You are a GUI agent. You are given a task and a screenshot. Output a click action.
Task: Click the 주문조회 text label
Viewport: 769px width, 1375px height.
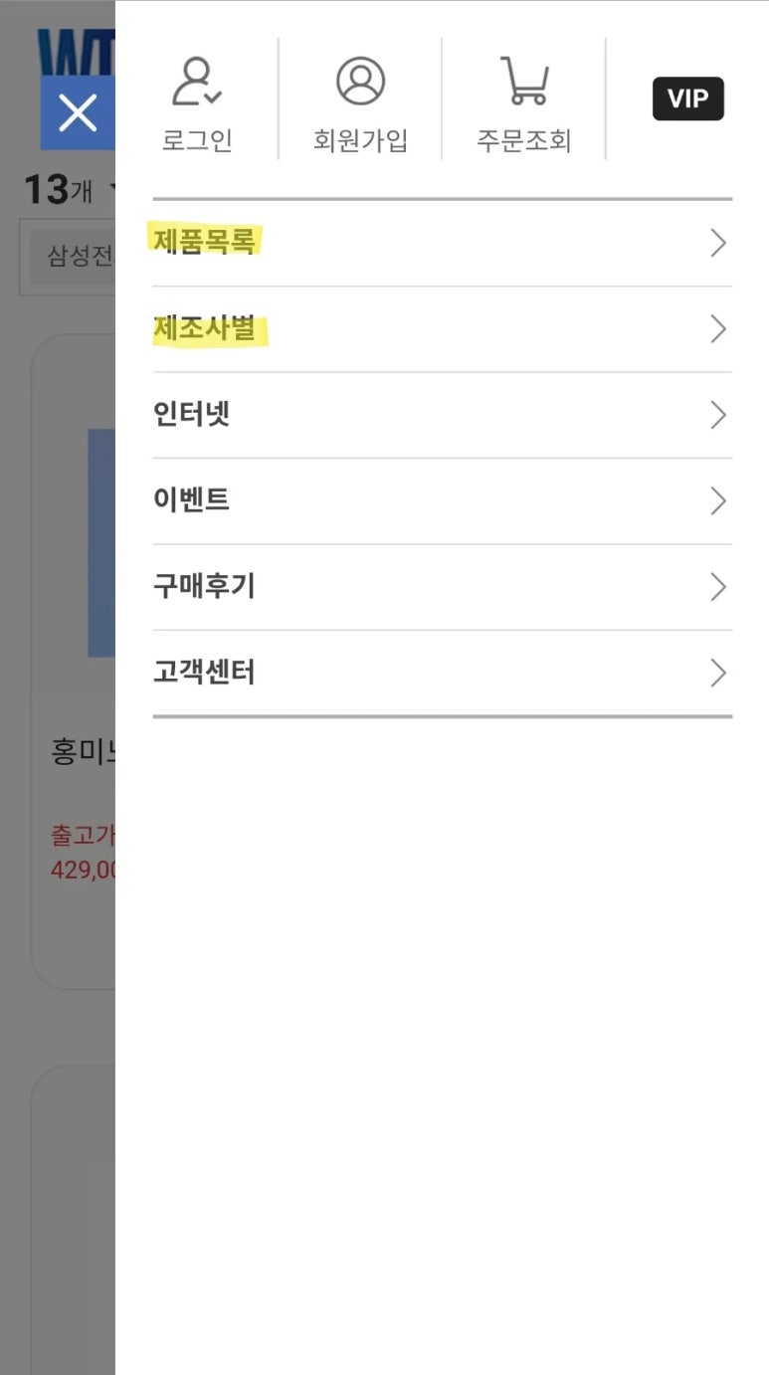pyautogui.click(x=523, y=140)
